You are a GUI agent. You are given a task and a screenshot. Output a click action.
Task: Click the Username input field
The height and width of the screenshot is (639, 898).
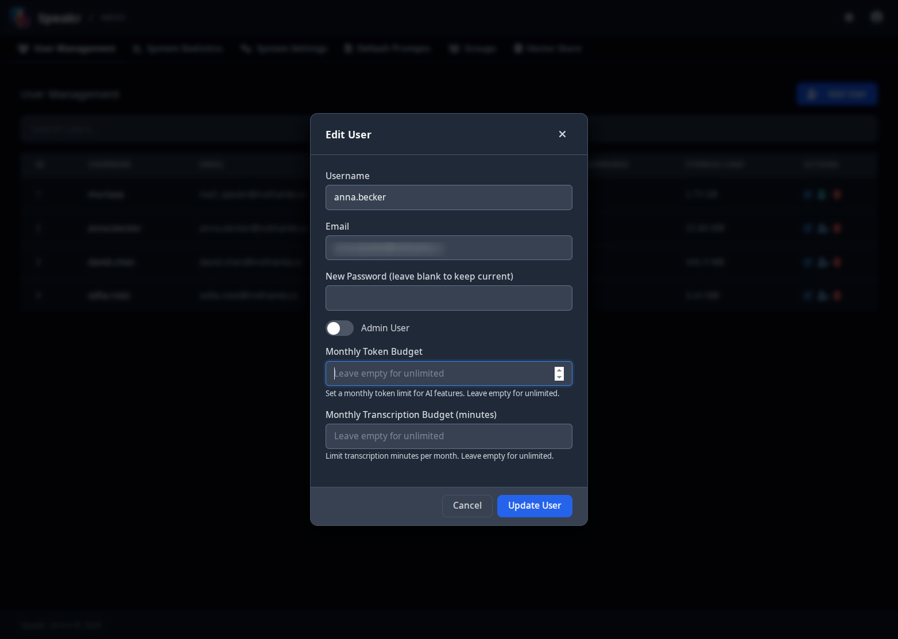pyautogui.click(x=448, y=197)
